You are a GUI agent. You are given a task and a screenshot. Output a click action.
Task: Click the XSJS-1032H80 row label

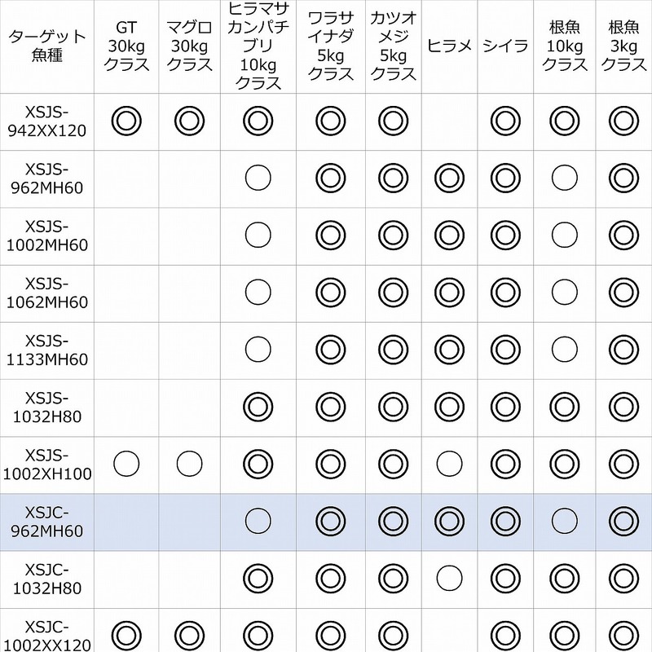[x=46, y=406]
